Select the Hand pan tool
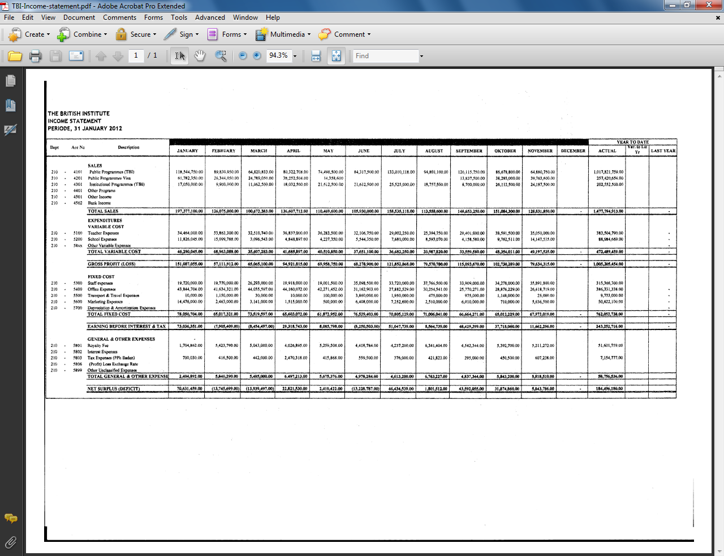This screenshot has height=556, width=724. tap(200, 56)
